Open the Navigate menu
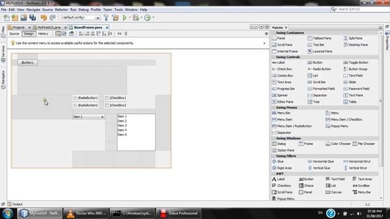 click(x=34, y=10)
